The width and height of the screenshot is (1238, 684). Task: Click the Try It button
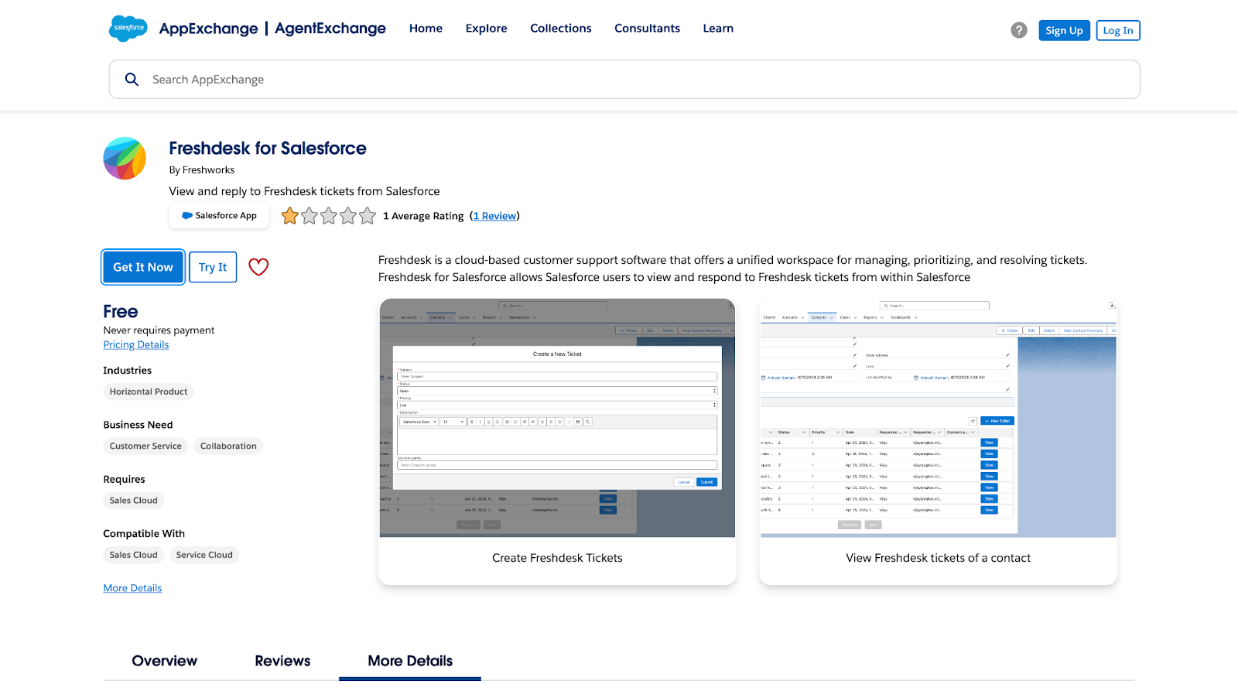(x=213, y=267)
